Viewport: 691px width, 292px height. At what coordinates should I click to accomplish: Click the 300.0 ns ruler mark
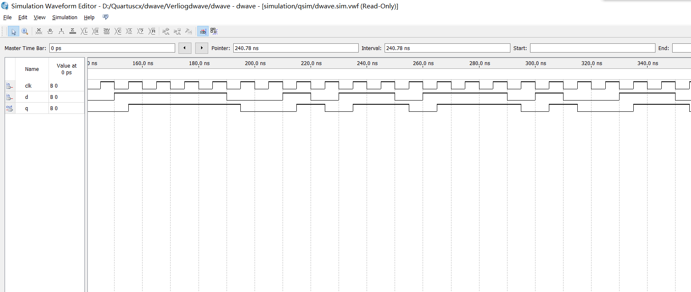click(x=535, y=63)
